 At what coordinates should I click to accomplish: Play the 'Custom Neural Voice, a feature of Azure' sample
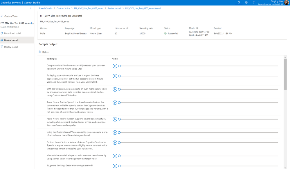click(x=115, y=142)
